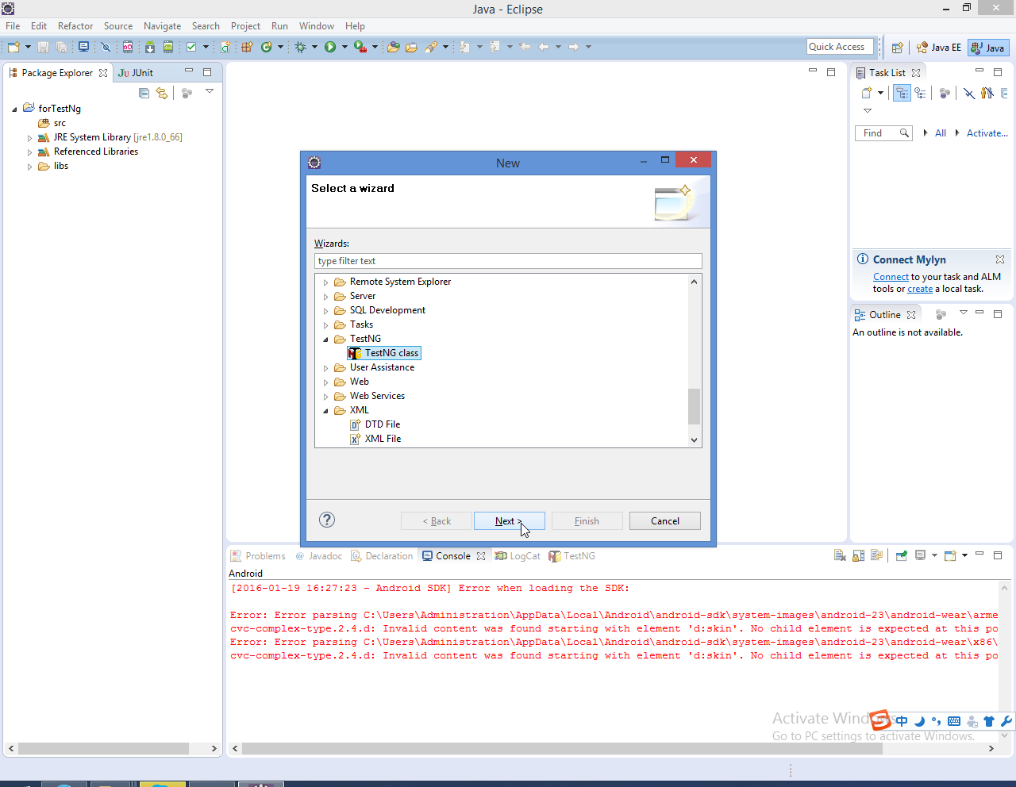
Task: Switch to Java EE perspective
Action: coord(938,48)
